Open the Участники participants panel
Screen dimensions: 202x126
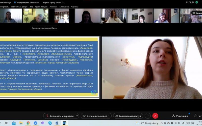pyautogui.click(x=180, y=116)
